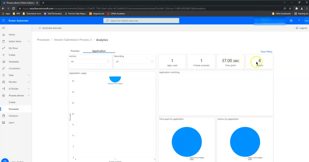Go to Invoice Submission Process 2 breadcrumb
The width and height of the screenshot is (309, 162).
(73, 40)
